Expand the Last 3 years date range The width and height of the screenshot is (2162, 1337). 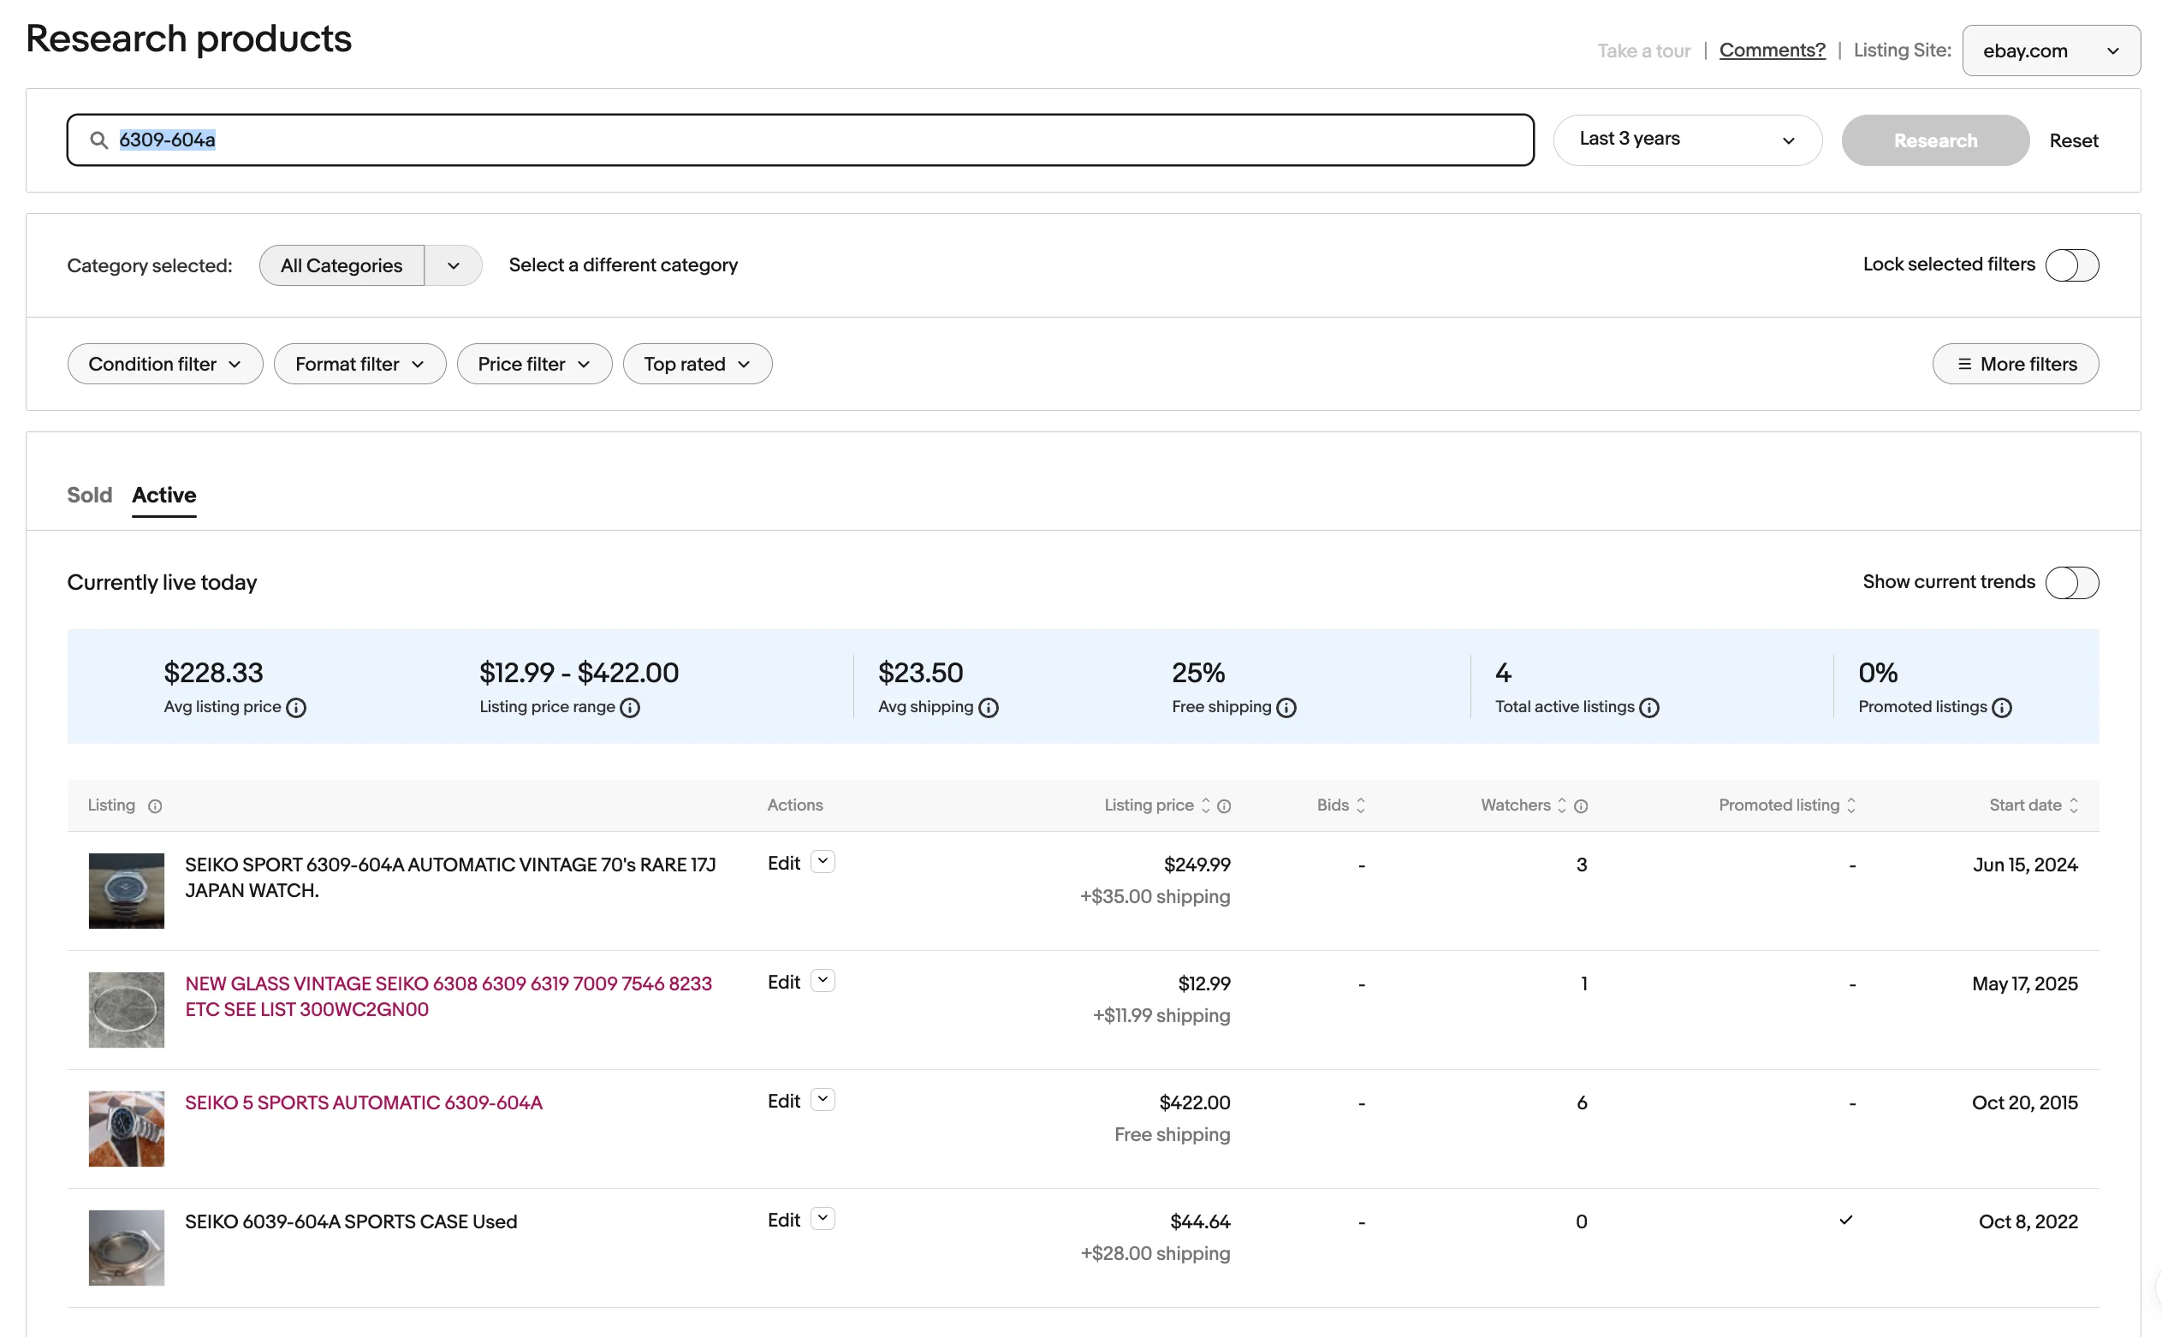tap(1686, 140)
